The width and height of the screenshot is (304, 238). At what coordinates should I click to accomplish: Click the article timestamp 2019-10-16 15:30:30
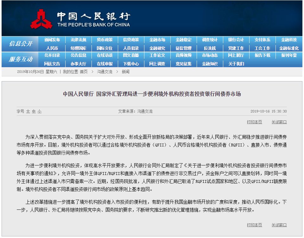click(x=269, y=111)
